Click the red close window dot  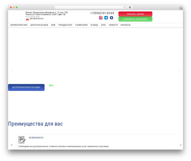tap(11, 7)
